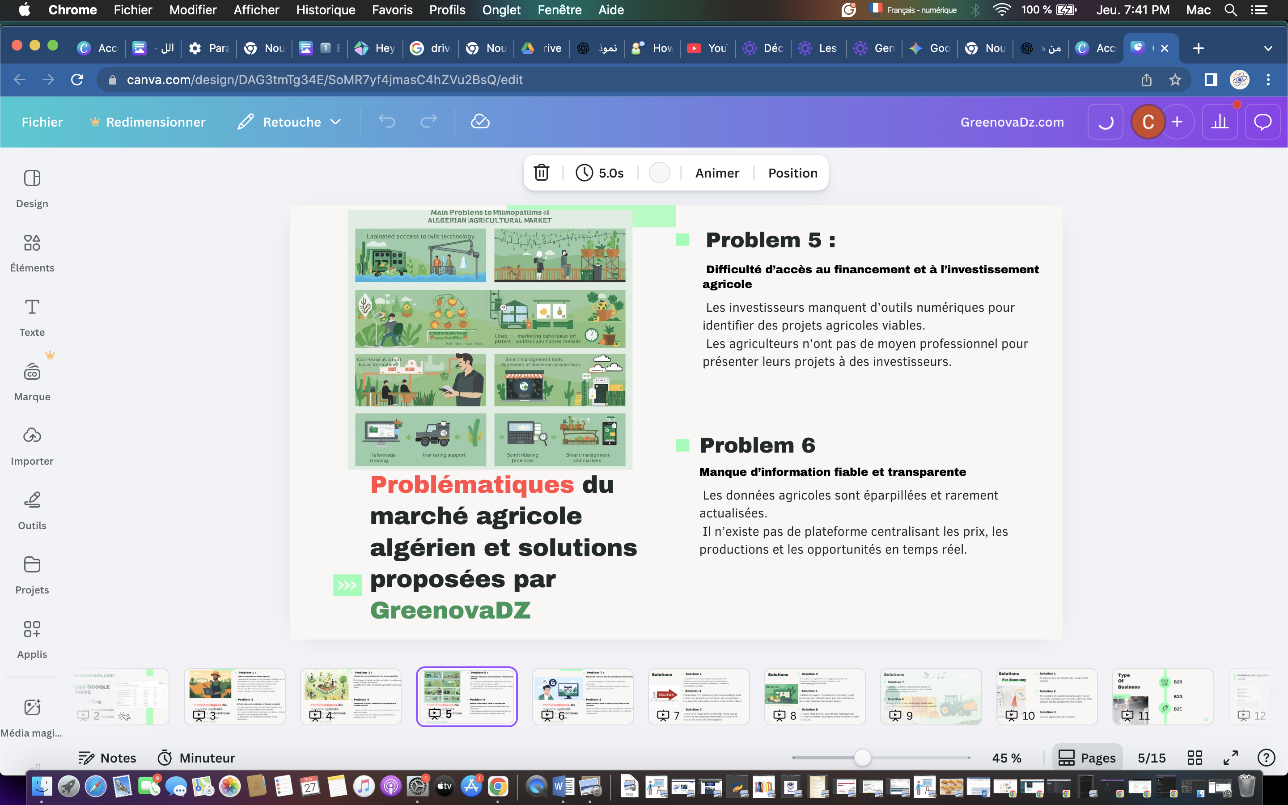Select page 7 Solutions thumbnail
The height and width of the screenshot is (805, 1288).
698,696
